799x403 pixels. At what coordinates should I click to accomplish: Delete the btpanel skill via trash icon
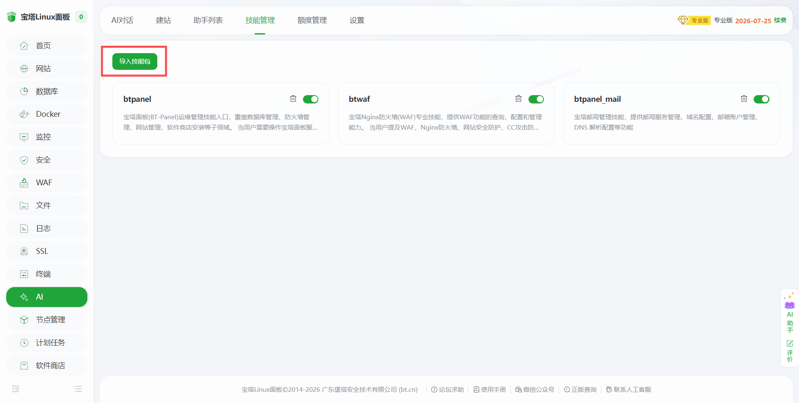click(x=293, y=99)
